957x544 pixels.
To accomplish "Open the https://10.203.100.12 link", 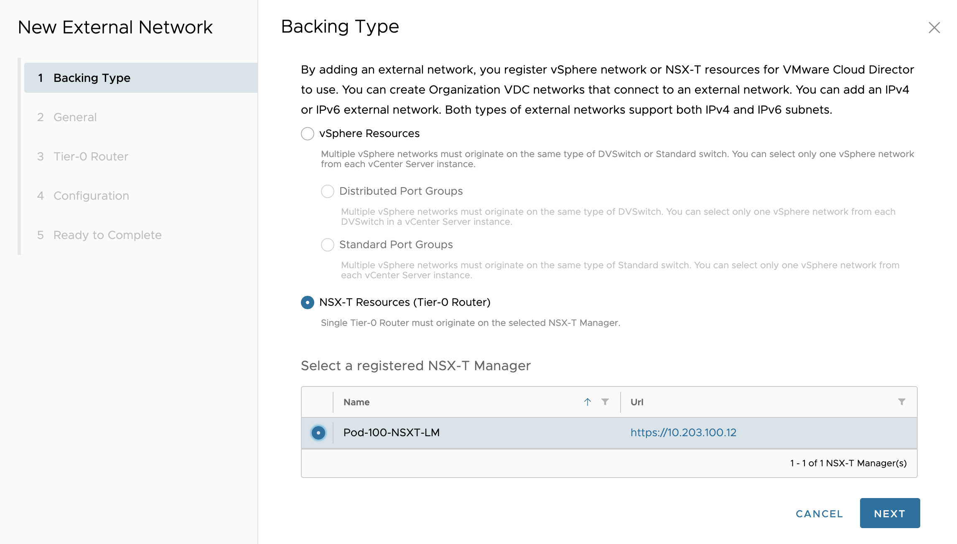I will point(683,432).
